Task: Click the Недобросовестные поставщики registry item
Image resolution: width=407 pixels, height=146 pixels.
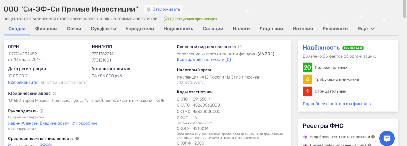Action: pyautogui.click(x=340, y=137)
